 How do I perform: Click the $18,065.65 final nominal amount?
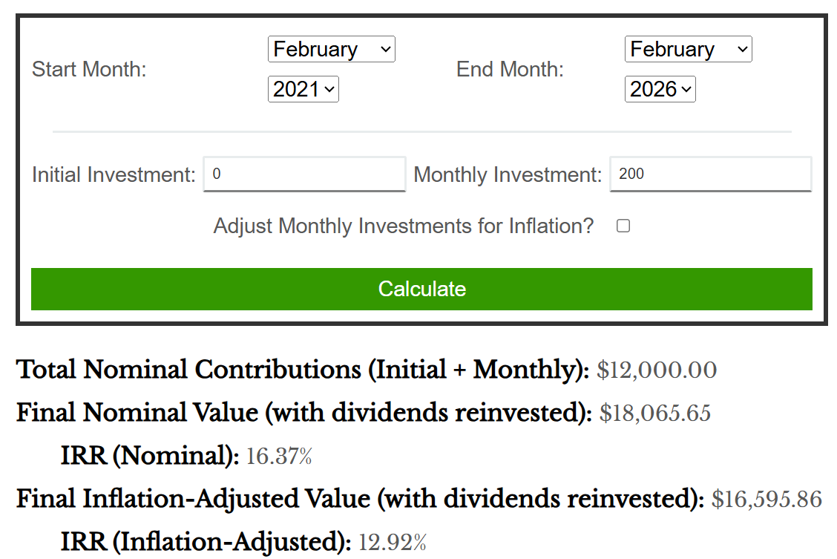[655, 413]
